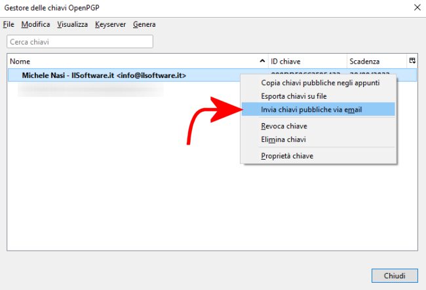Image resolution: width=426 pixels, height=290 pixels.
Task: Focus the Cerca chiavi search field
Action: click(80, 42)
